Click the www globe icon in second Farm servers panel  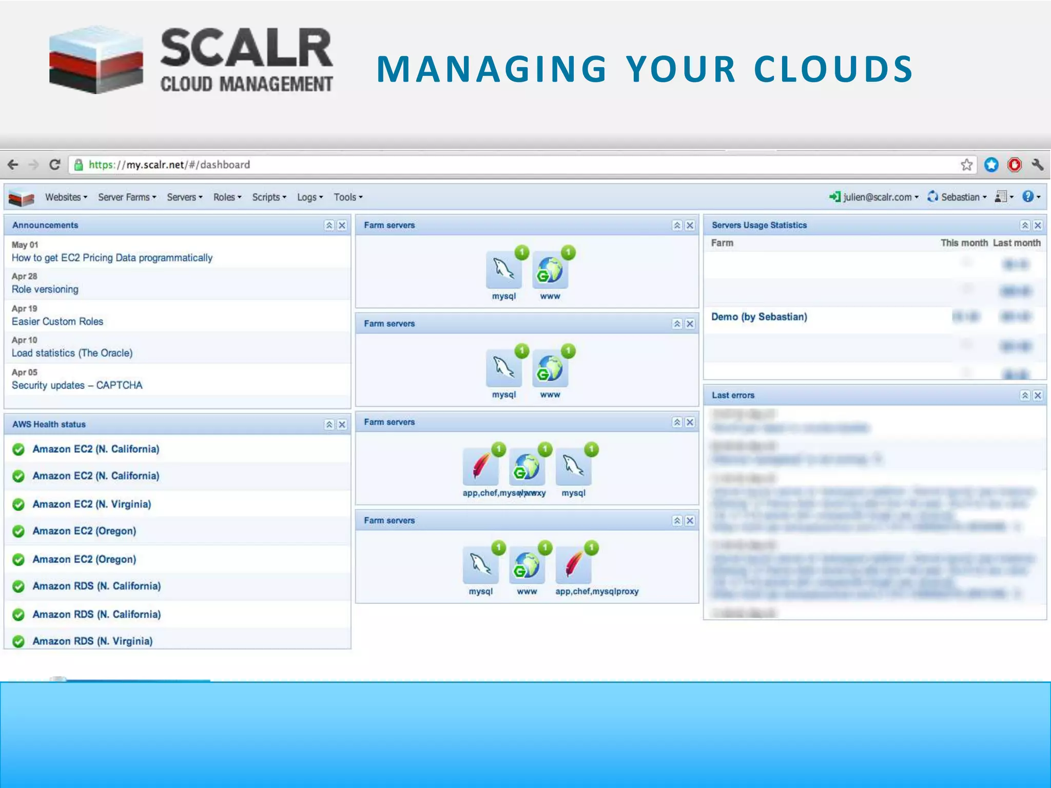click(550, 369)
